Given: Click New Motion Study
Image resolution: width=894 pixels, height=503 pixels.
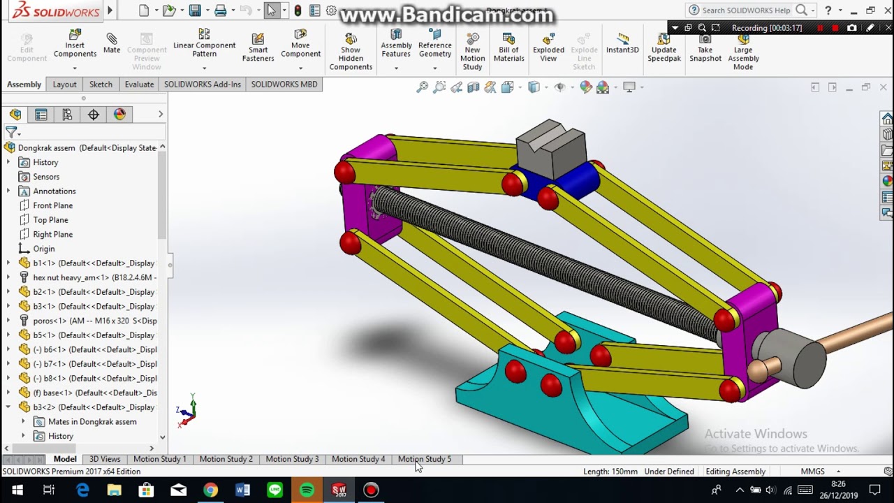Looking at the screenshot, I should tap(472, 52).
